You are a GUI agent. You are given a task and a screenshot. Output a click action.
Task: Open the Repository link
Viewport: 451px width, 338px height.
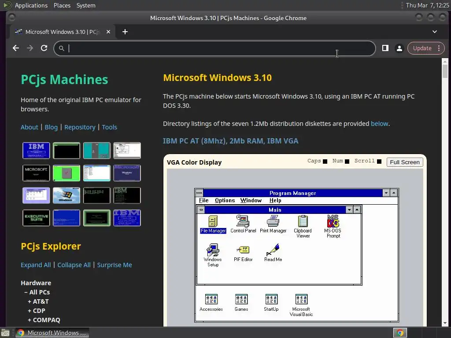coord(80,127)
